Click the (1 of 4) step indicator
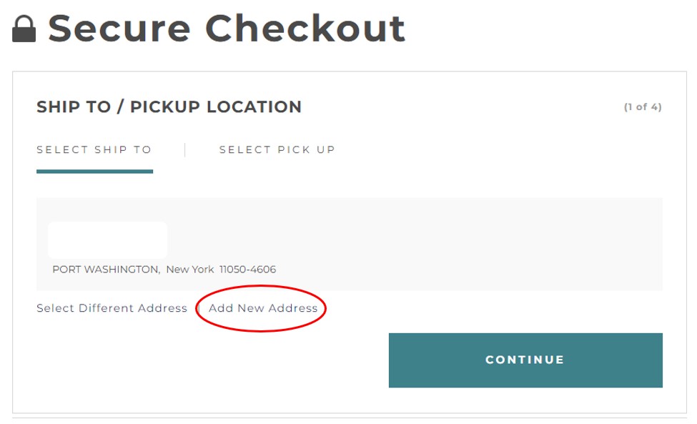 642,107
